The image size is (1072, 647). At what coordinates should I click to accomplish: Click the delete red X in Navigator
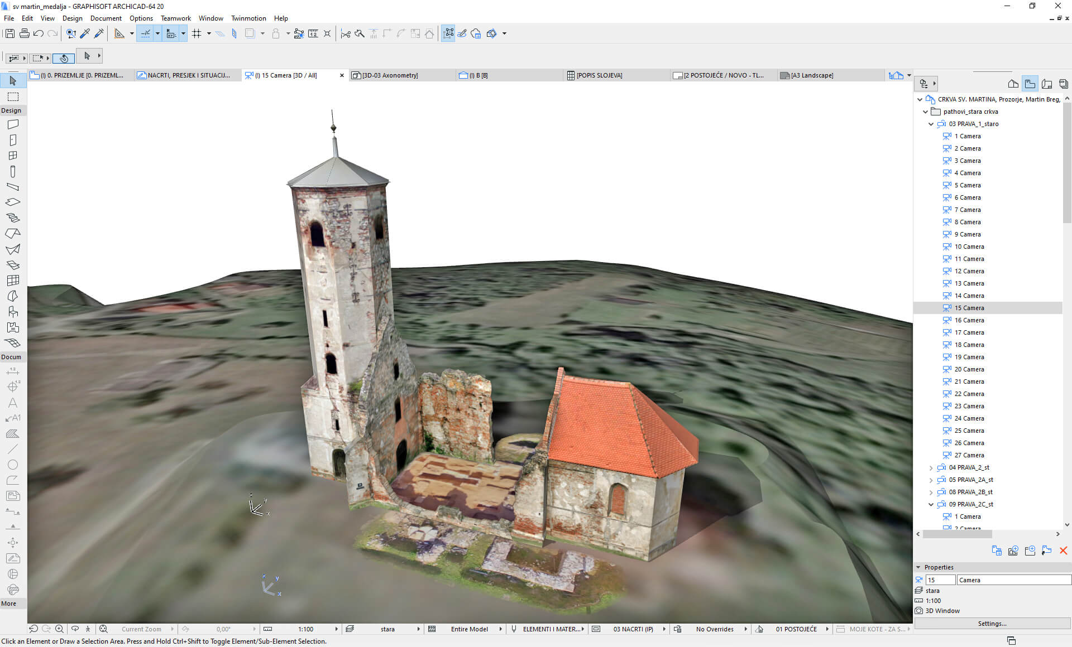click(x=1063, y=551)
